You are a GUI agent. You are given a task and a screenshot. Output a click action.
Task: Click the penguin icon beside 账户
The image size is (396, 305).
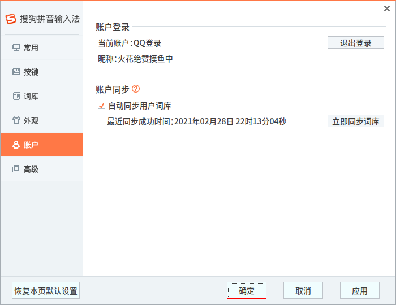(16, 145)
